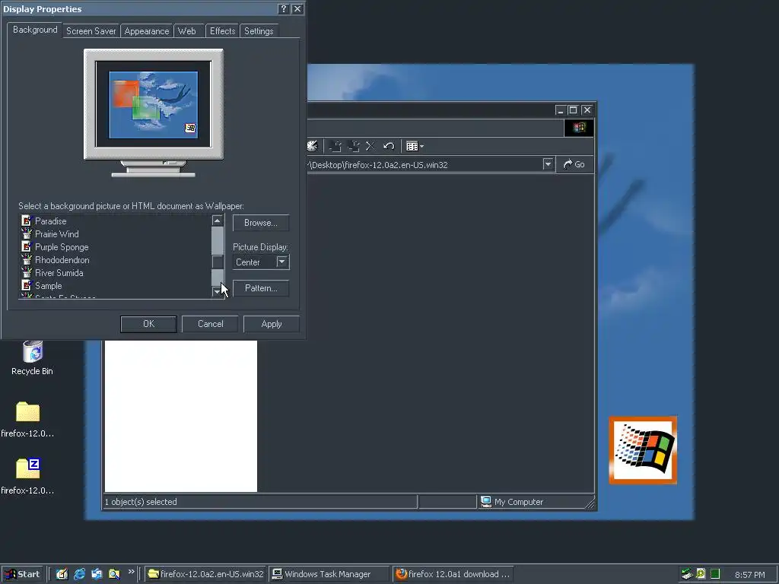
Task: Click the Explorer window resize grip
Action: click(590, 504)
